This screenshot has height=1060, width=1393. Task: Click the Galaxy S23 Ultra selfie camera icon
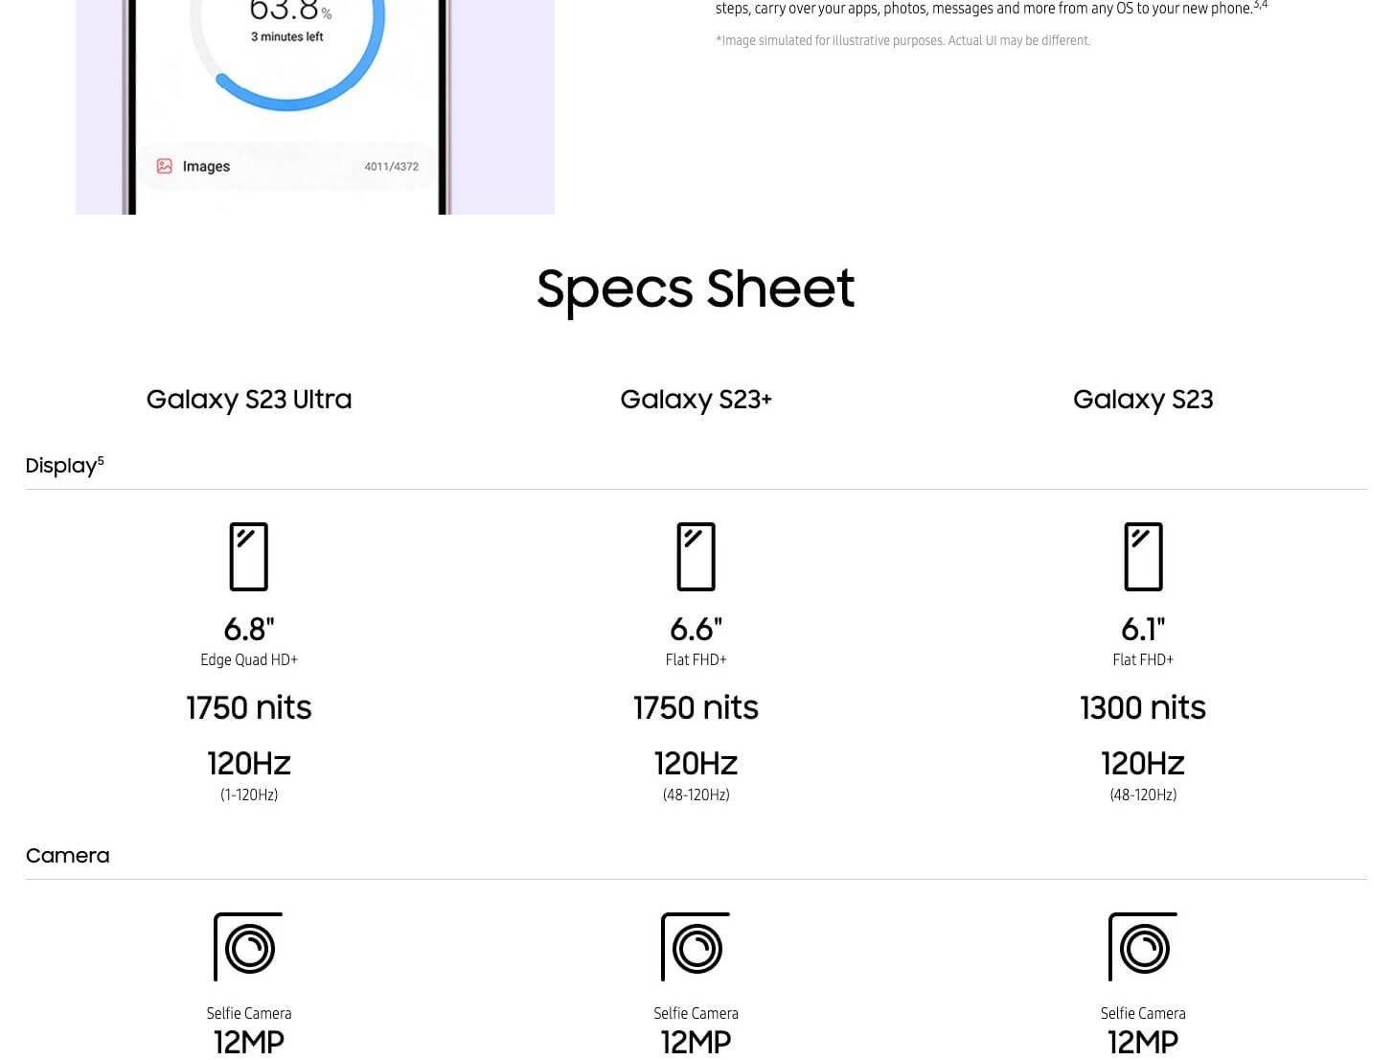coord(248,947)
